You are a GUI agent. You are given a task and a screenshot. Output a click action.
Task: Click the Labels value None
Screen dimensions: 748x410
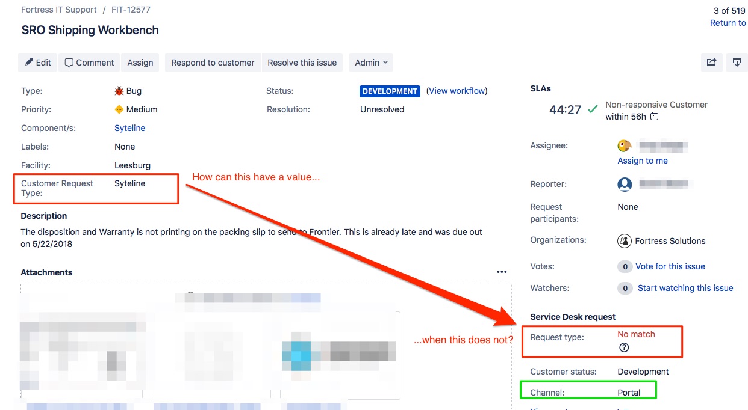pos(125,147)
